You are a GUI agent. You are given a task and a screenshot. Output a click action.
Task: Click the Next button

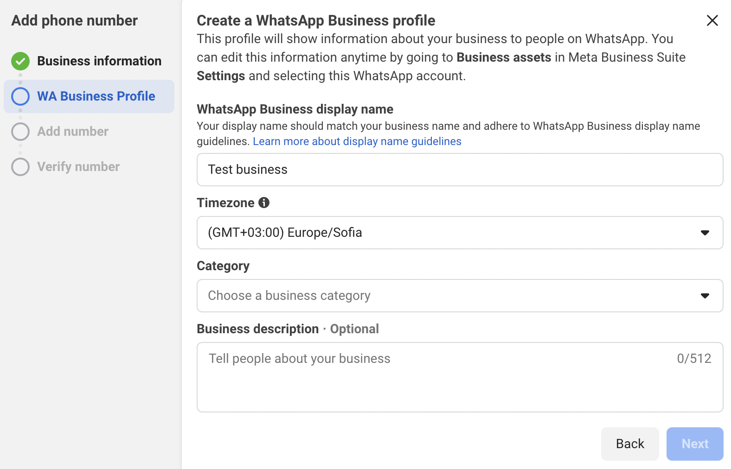tap(695, 444)
